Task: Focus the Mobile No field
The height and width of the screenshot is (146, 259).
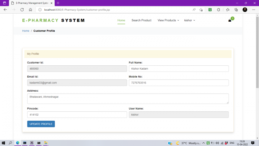Action: coord(179,83)
